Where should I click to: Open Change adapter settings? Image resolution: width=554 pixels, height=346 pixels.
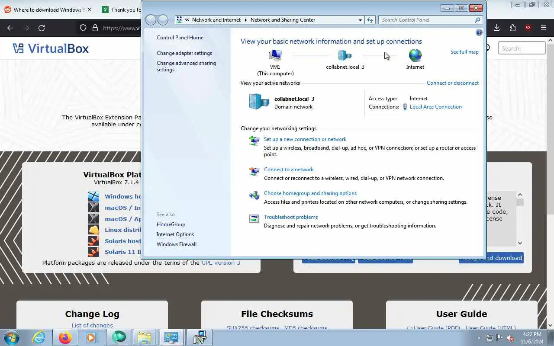coord(184,53)
